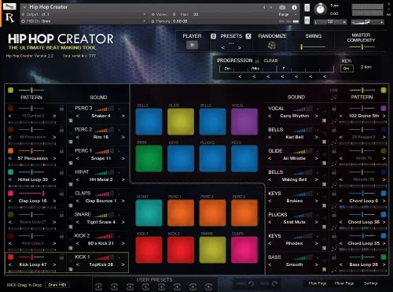Toggle the Chord Loop 6 blue square
393x292 pixels.
[x=384, y=193]
